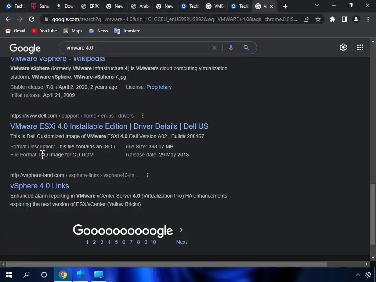Focus the address bar URL
This screenshot has height=282, width=376.
[x=174, y=19]
